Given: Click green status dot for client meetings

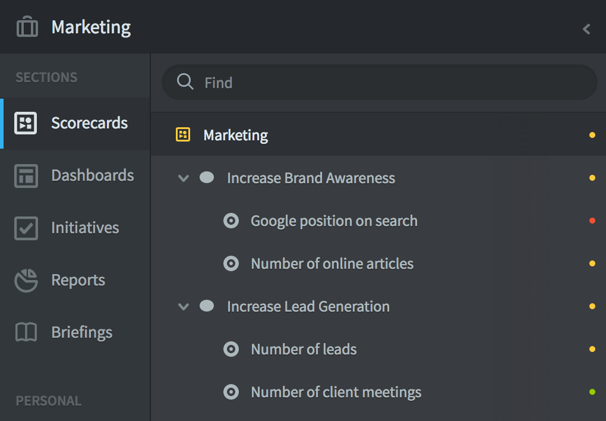Looking at the screenshot, I should pyautogui.click(x=592, y=392).
